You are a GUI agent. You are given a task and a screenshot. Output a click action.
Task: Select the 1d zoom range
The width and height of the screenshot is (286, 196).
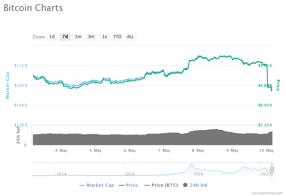coord(52,37)
